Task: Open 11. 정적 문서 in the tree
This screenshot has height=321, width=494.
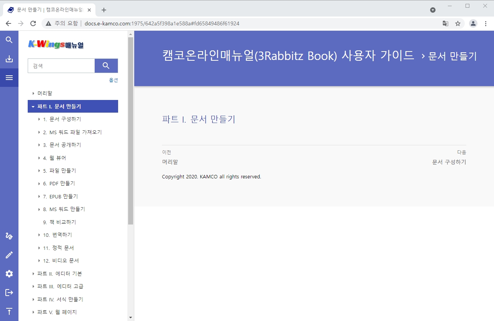Action: (x=58, y=248)
